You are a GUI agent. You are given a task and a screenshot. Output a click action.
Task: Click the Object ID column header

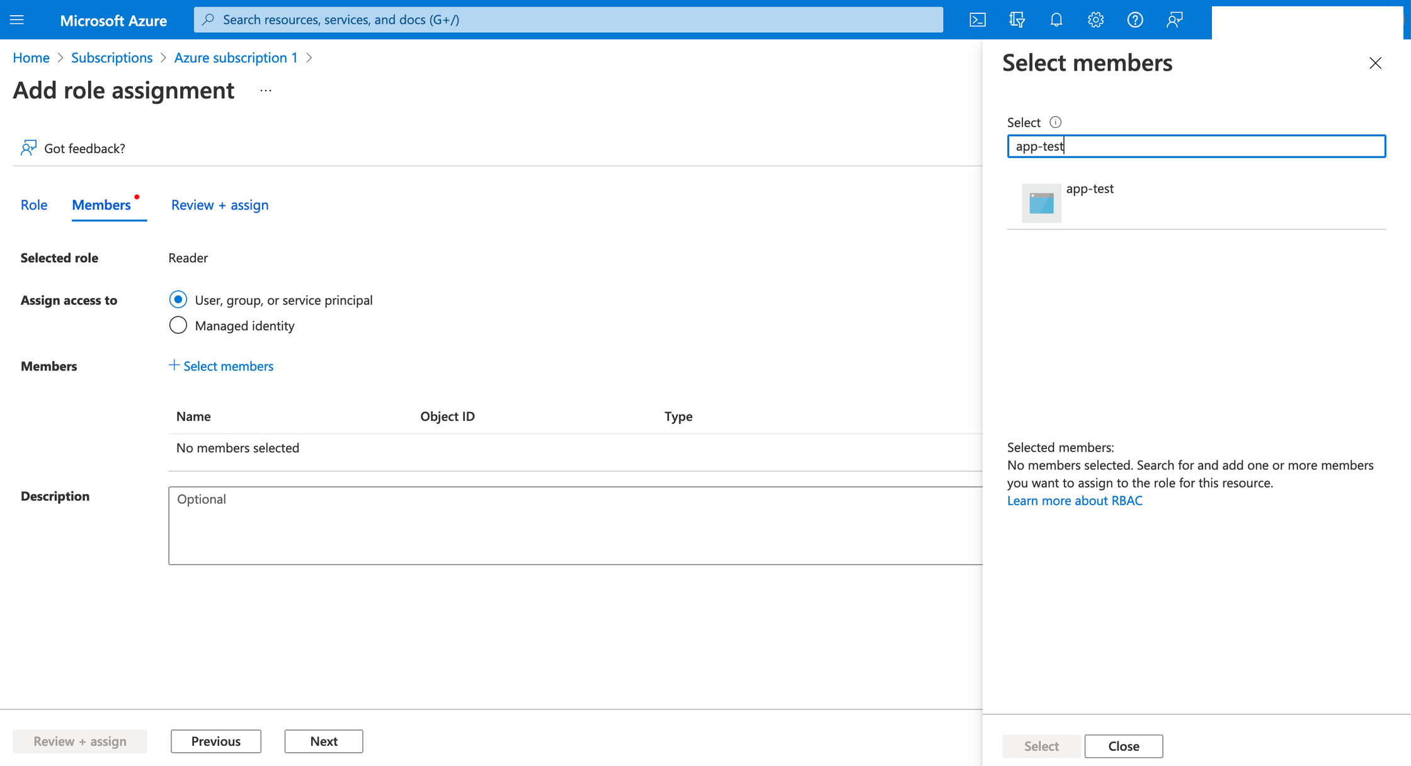[447, 416]
